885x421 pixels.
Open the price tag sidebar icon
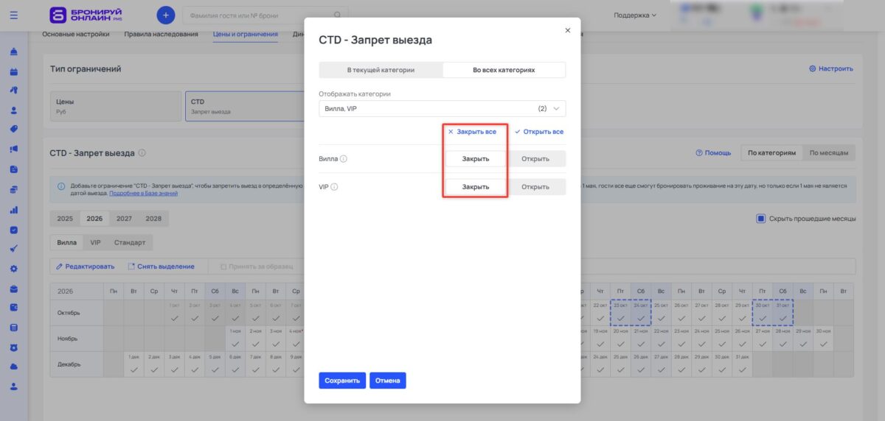pyautogui.click(x=14, y=130)
